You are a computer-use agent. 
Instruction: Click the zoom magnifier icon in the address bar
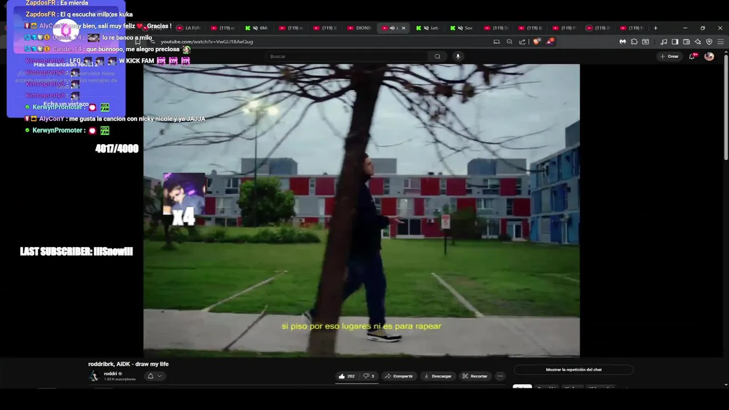[x=509, y=42]
